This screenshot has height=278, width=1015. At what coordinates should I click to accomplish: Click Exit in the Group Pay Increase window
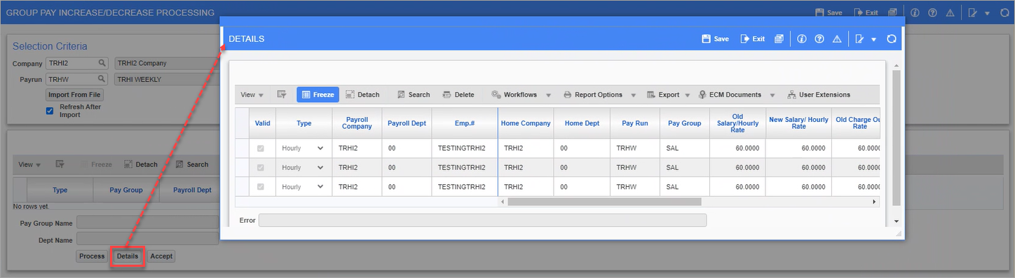point(866,13)
